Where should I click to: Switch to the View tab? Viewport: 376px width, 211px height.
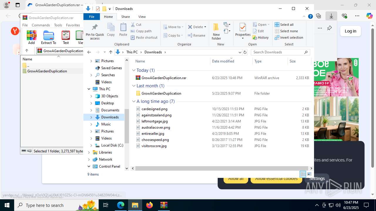142,17
